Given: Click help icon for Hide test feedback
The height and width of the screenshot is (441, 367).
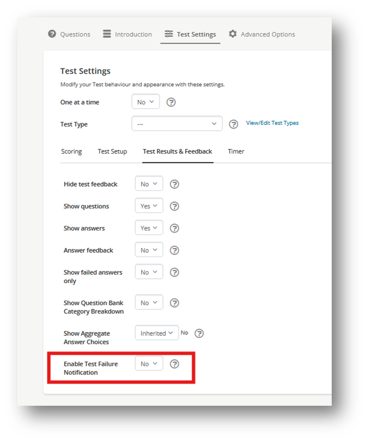Looking at the screenshot, I should click(174, 184).
